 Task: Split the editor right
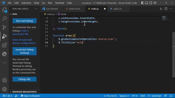tap(166, 9)
